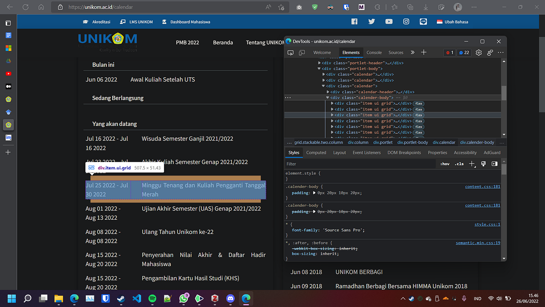Toggle :hov pseudo-class states in Styles pane

tap(444, 164)
